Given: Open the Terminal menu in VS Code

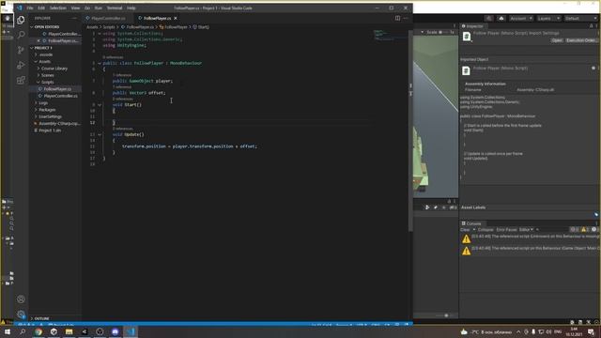Looking at the screenshot, I should 115,8.
